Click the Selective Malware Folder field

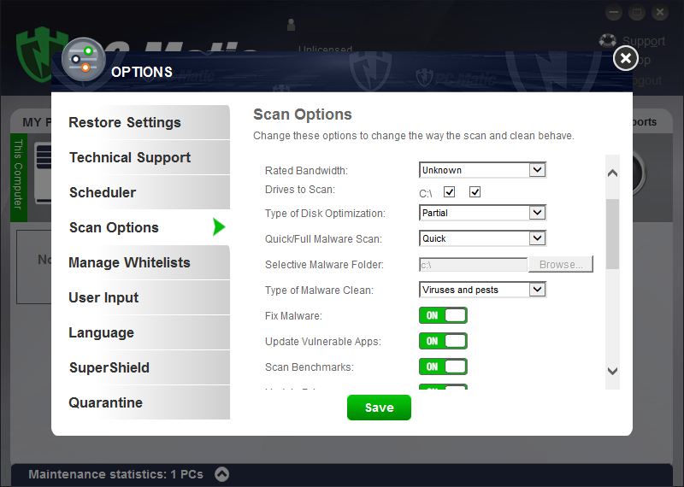474,265
